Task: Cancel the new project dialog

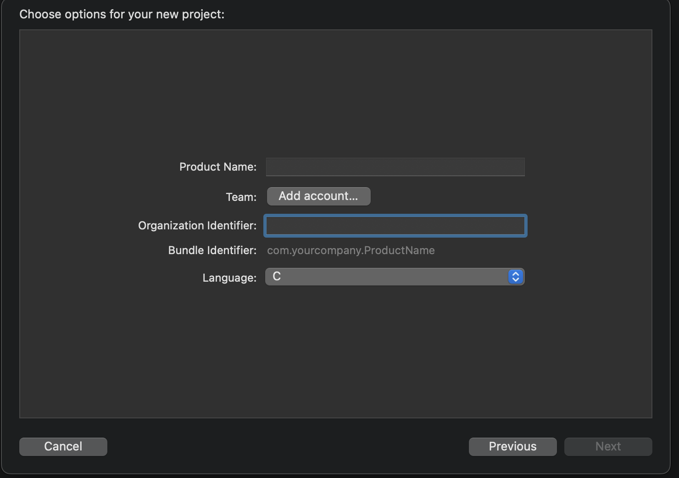Action: (63, 446)
